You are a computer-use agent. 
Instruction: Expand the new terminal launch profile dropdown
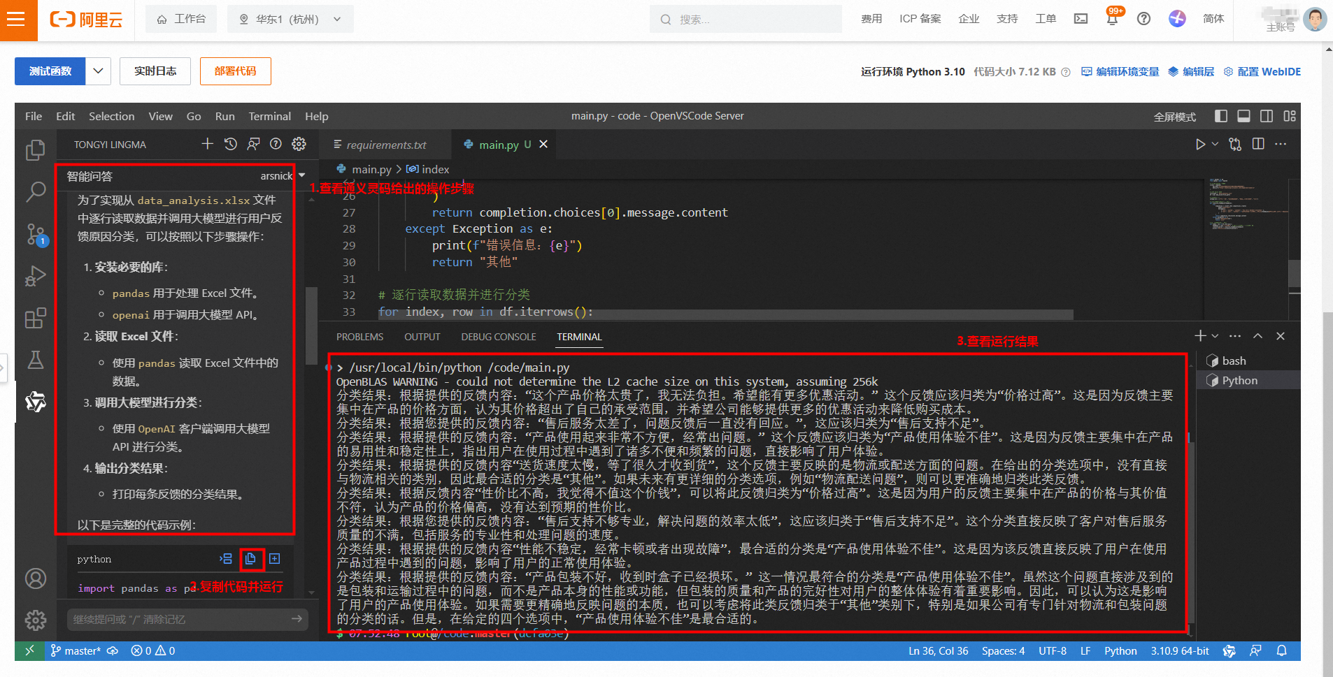1215,336
